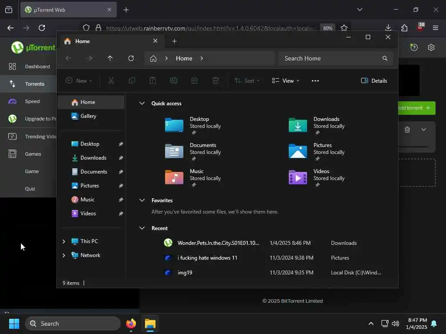This screenshot has height=334, width=446.
Task: Click the uTorrent help question mark icon
Action: coord(414,47)
